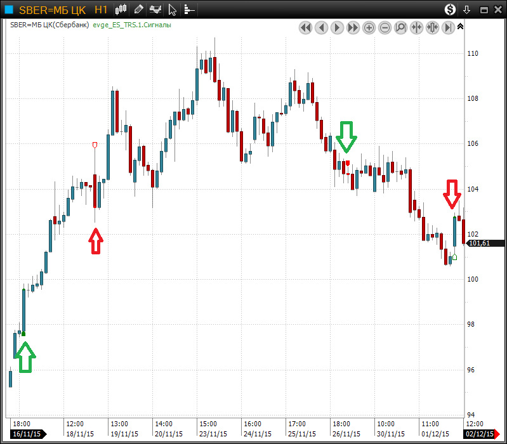Zoom in with the plus button
Viewport: 507px width, 444px height.
(369, 27)
